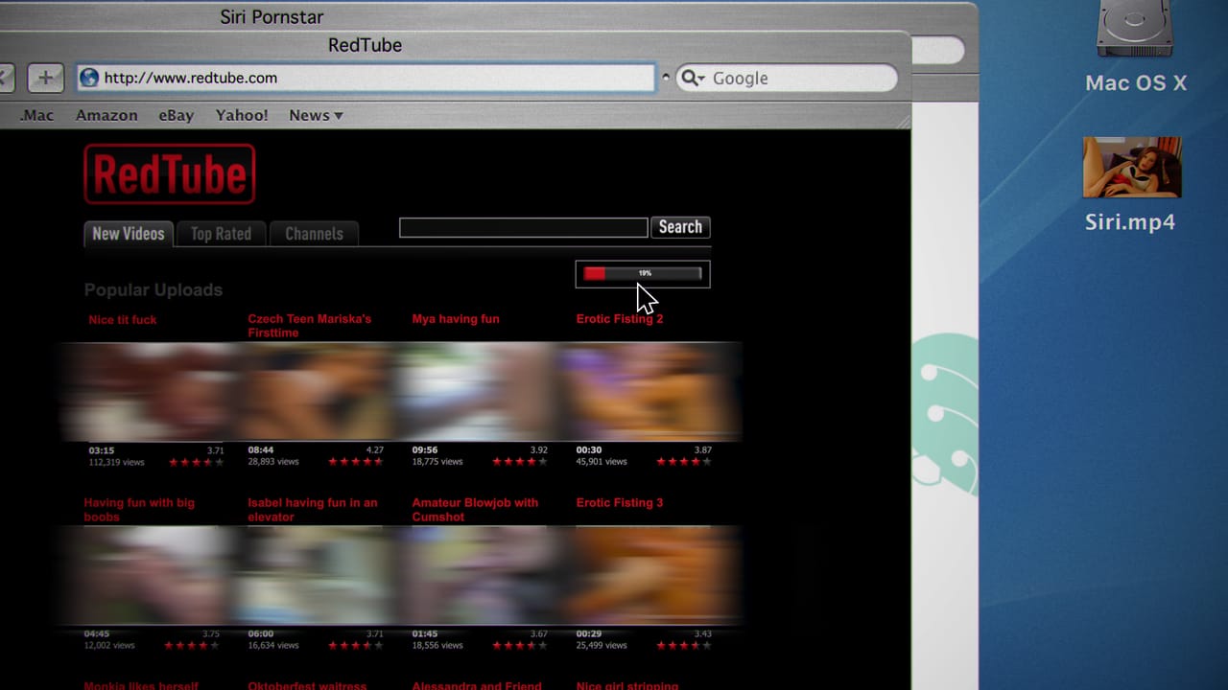This screenshot has height=690, width=1228.
Task: Click search field of the background window
Action: [x=938, y=50]
